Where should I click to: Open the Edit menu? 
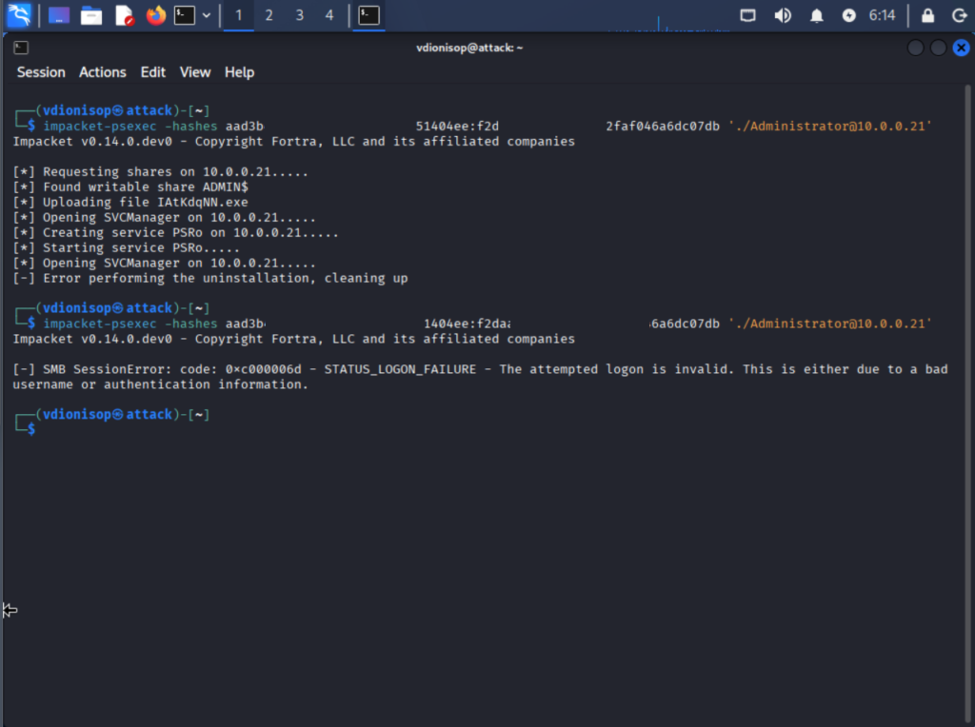click(153, 72)
